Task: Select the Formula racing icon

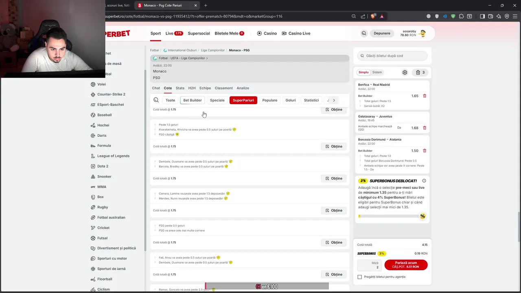Action: (93, 146)
